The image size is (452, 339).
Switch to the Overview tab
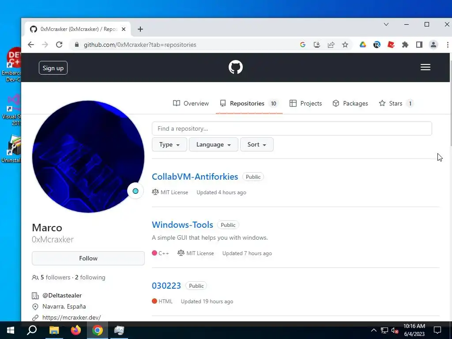tap(191, 103)
